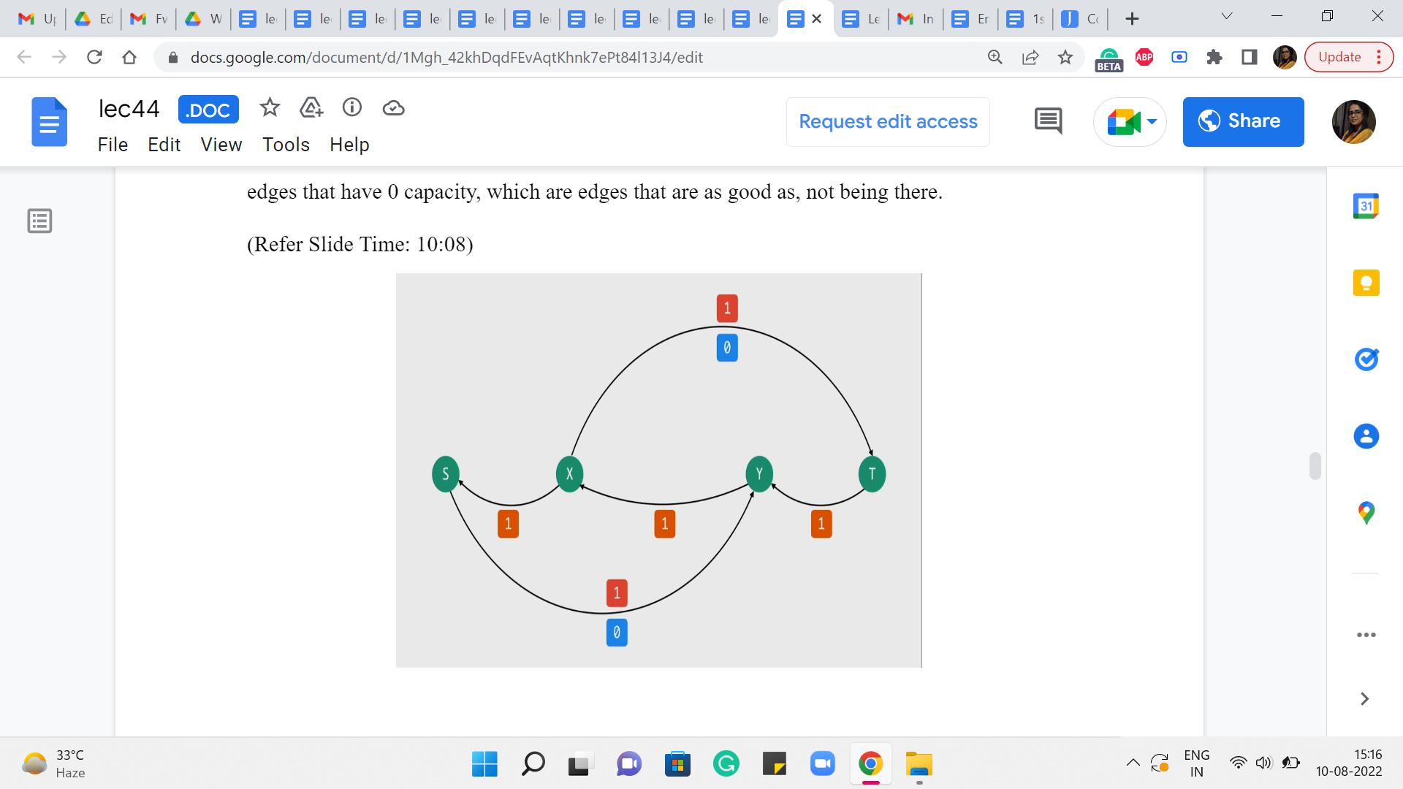Open Google Calendar side panel
This screenshot has height=789, width=1403.
1366,206
